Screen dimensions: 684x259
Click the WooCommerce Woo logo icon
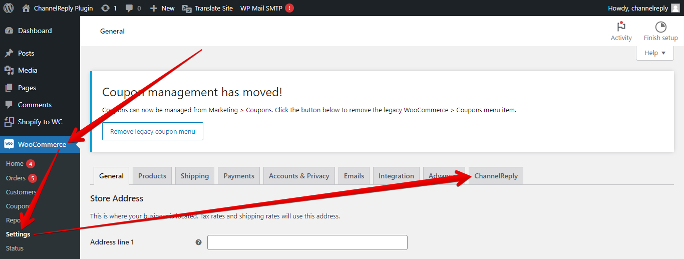tap(9, 144)
